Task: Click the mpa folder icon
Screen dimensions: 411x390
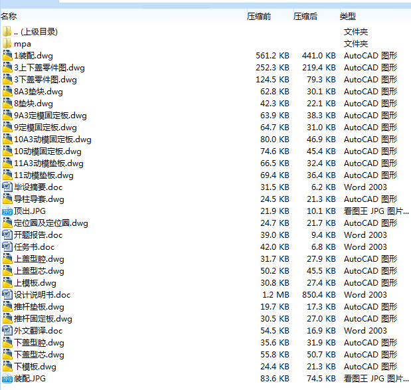Action: click(7, 44)
